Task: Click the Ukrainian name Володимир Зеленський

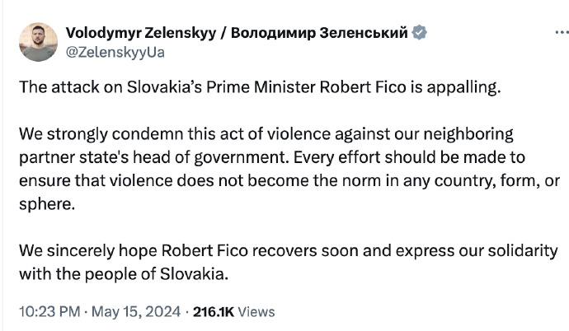Action: point(322,33)
